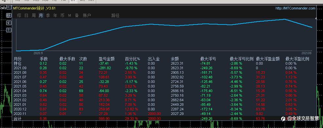This screenshot has height=128, width=323.
Task: Open the 年 yearly tab
Action: 55,15
